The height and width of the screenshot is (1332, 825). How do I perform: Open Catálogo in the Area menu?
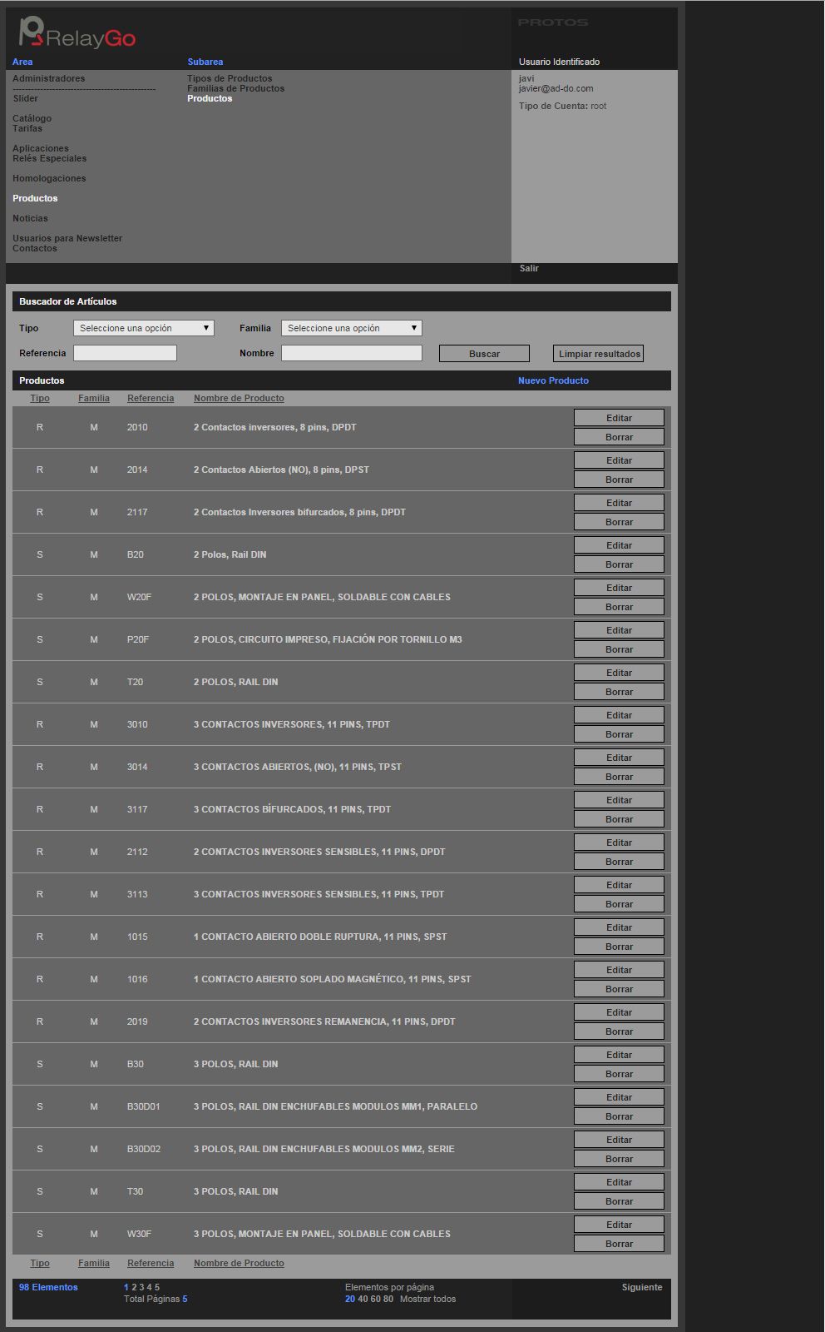point(32,118)
